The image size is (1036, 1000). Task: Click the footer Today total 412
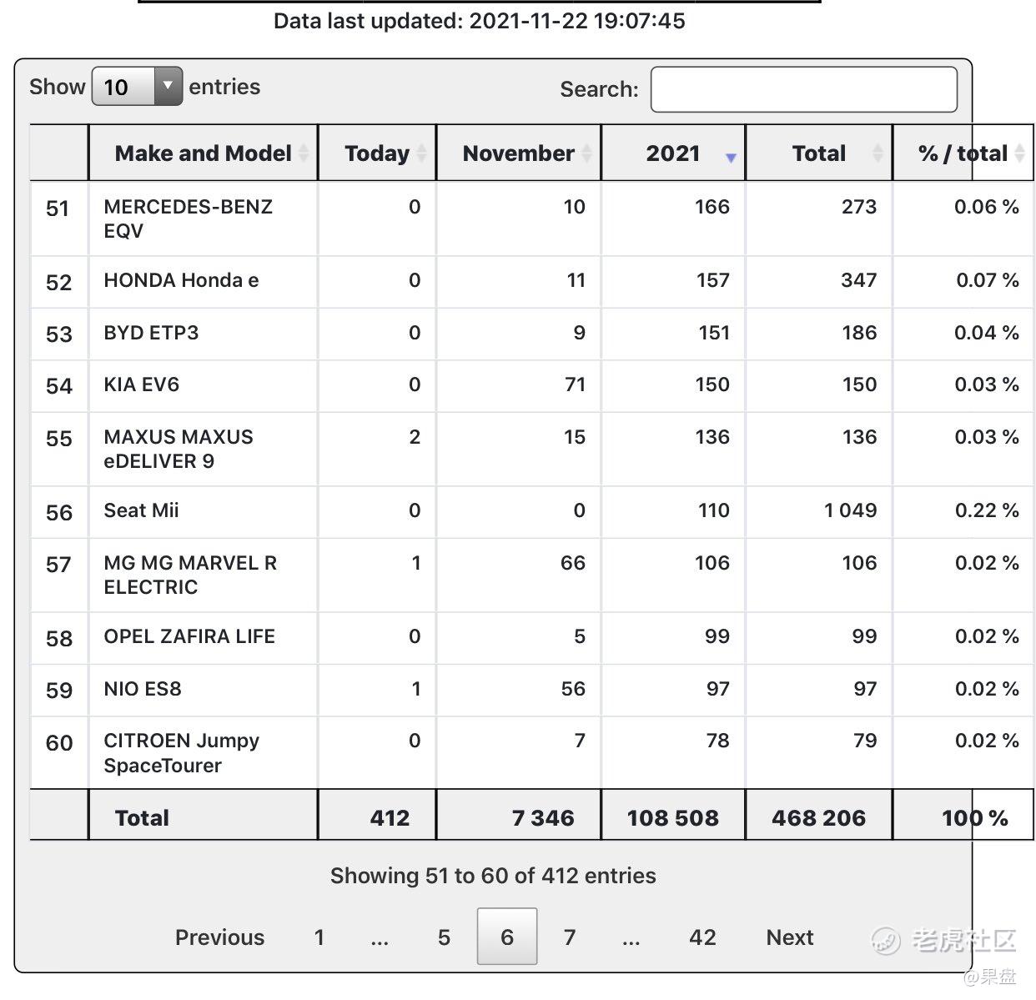(390, 817)
